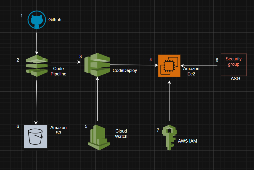Select the AWS IAM text label
This screenshot has height=170, width=254.
pyautogui.click(x=187, y=141)
